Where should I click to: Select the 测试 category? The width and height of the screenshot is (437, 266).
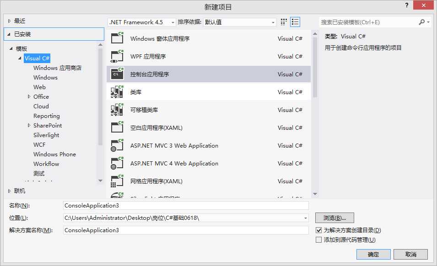click(39, 173)
